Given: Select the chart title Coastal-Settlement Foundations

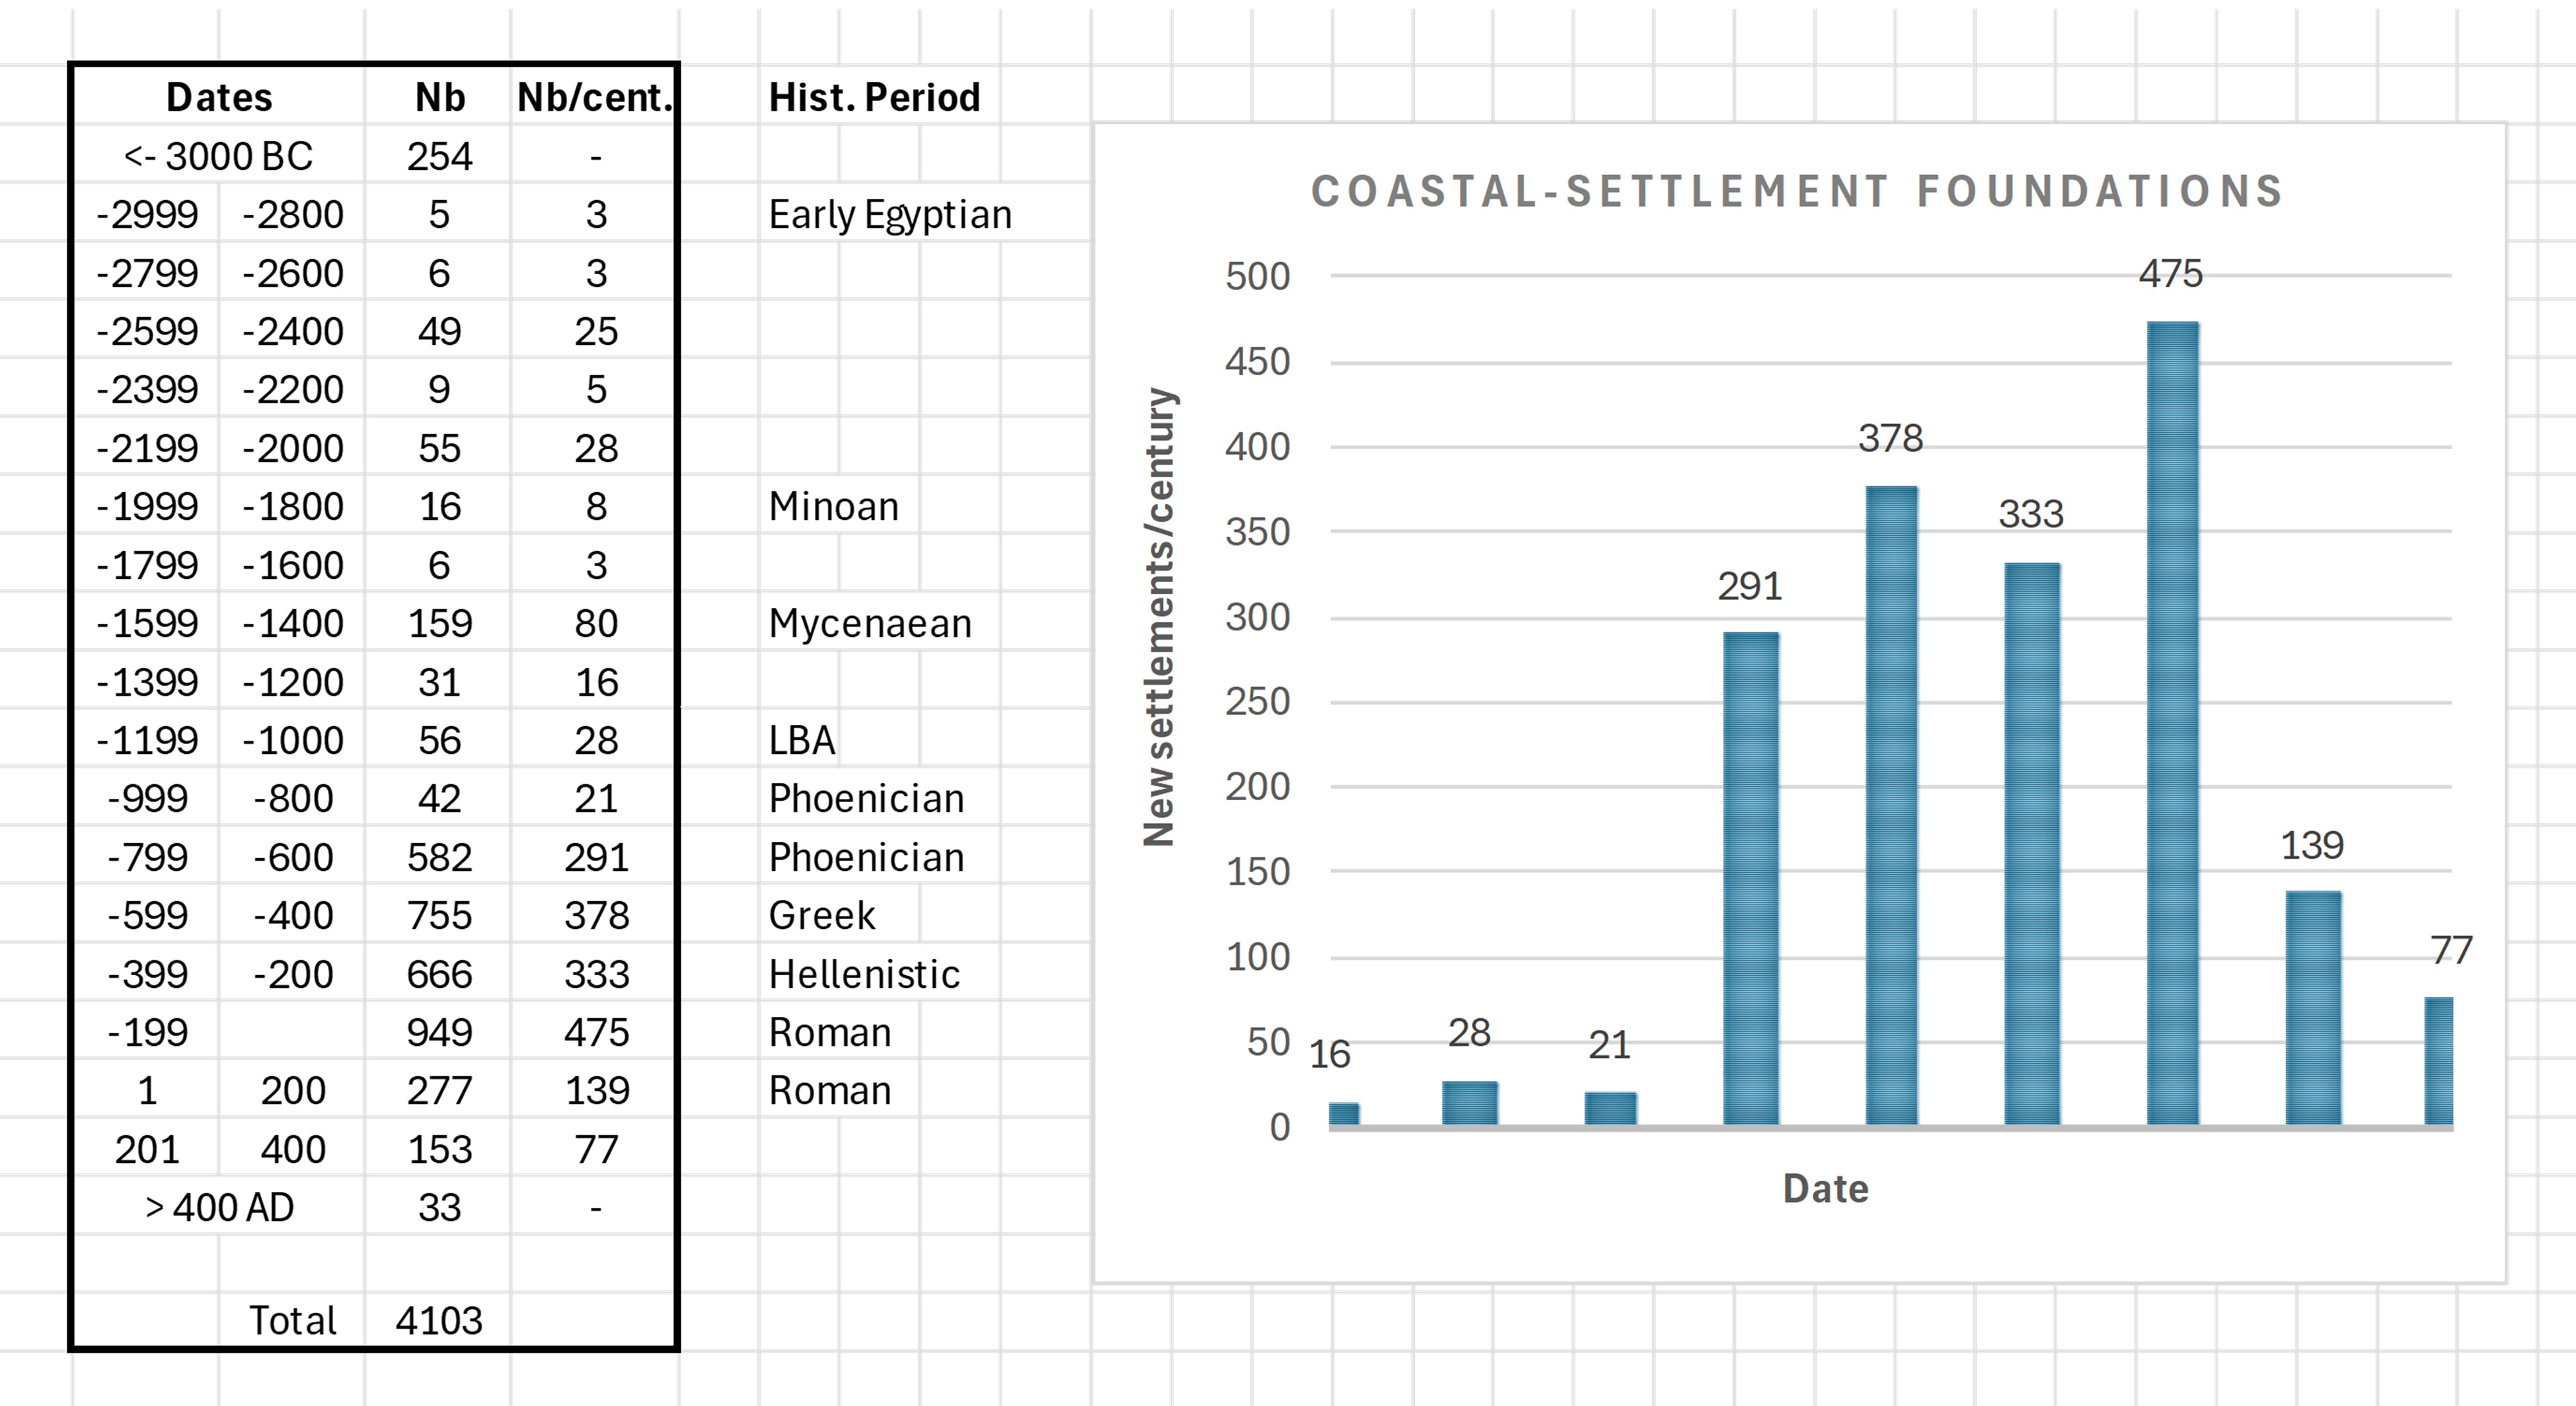Looking at the screenshot, I should (1797, 191).
